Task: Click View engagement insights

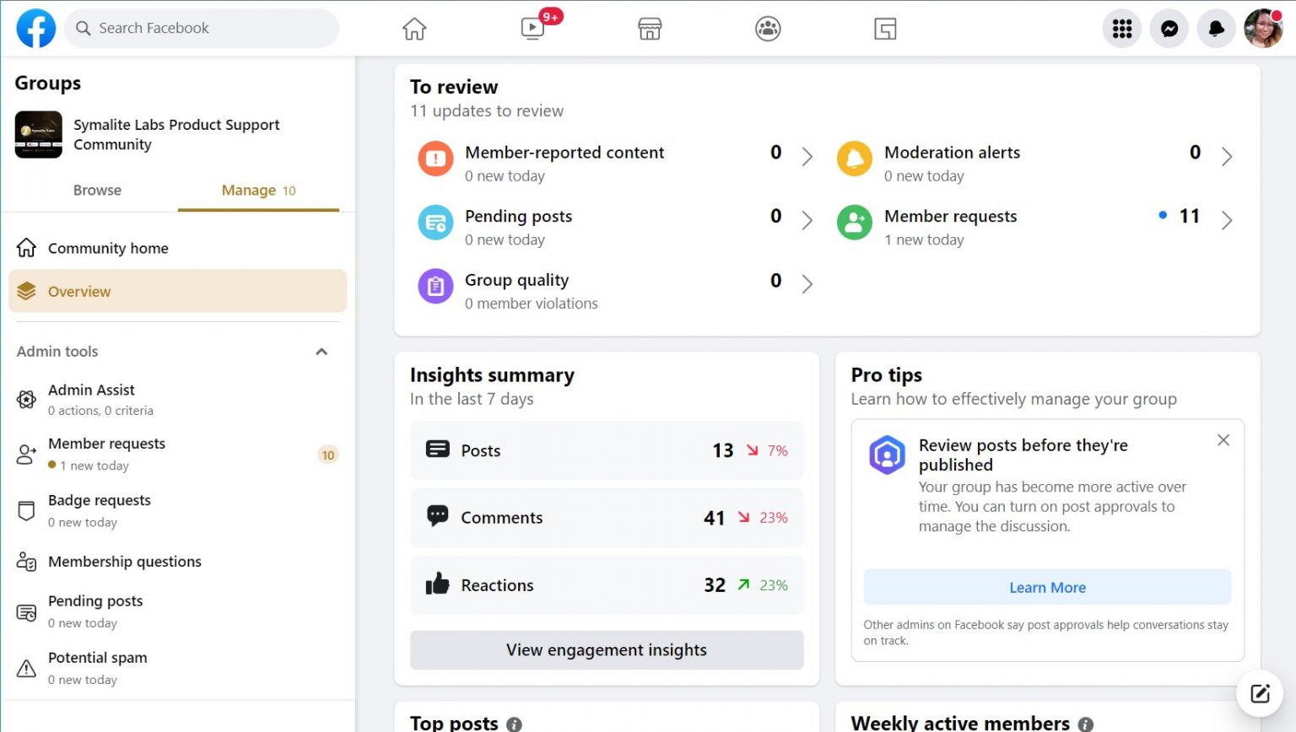Action: [606, 650]
